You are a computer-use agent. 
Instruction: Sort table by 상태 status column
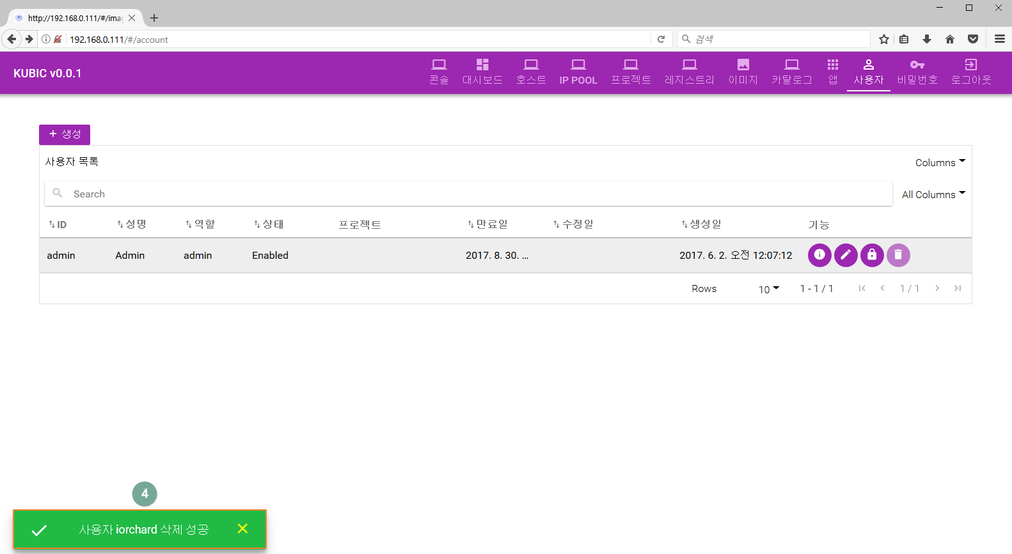269,224
